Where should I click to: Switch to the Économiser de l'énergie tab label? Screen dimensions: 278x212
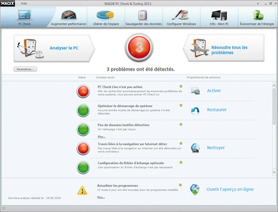(257, 24)
